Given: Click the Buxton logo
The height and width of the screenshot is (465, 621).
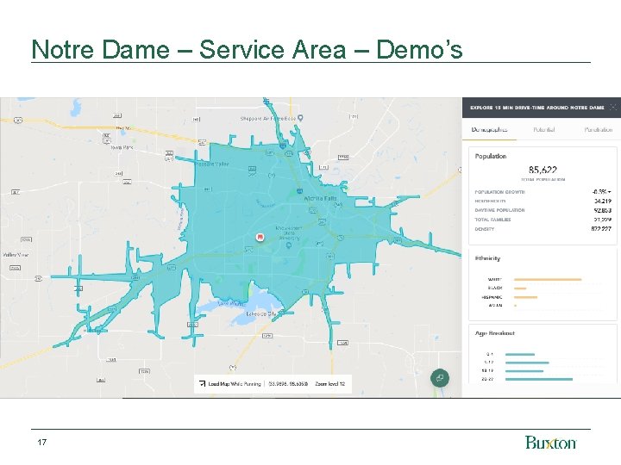Looking at the screenshot, I should (551, 443).
